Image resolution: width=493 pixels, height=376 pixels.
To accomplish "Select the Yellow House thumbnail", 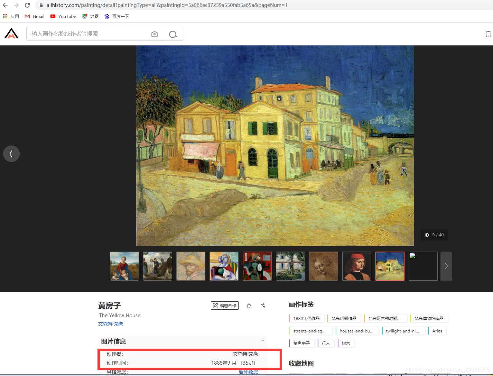I will [390, 266].
